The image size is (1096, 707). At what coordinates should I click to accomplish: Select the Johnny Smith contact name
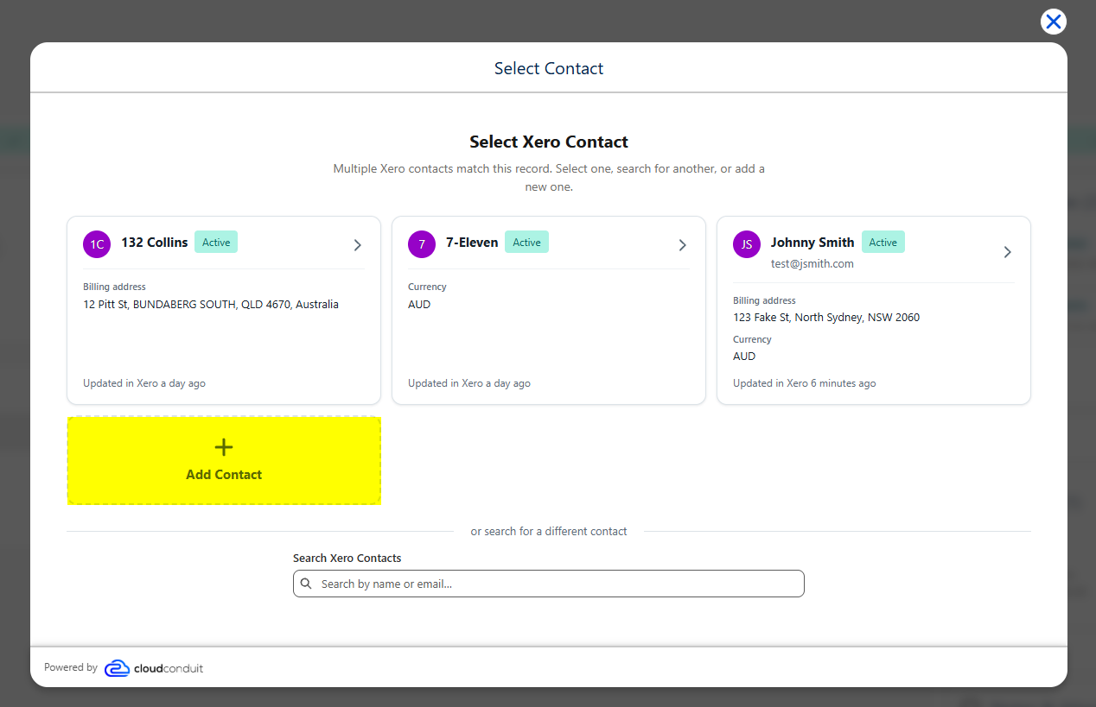point(812,243)
